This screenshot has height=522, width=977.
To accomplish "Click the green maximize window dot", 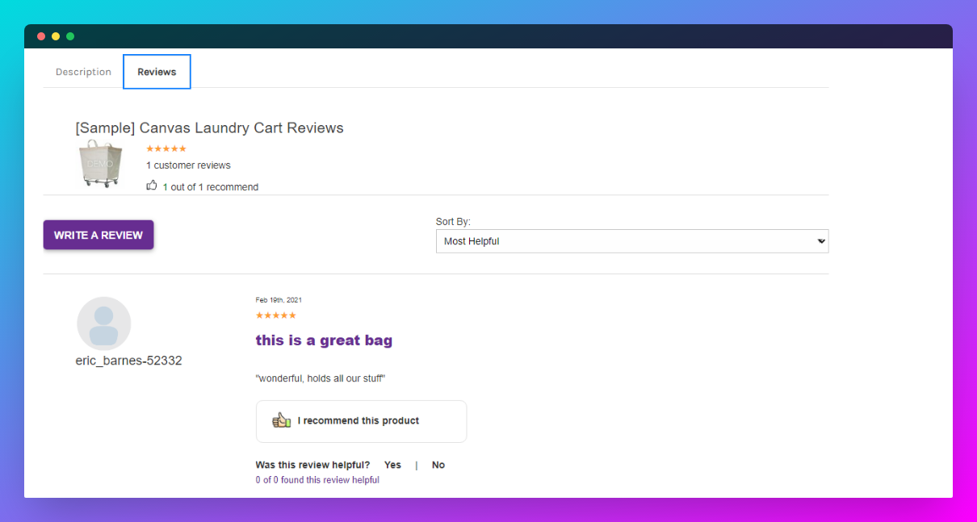I will [x=70, y=36].
